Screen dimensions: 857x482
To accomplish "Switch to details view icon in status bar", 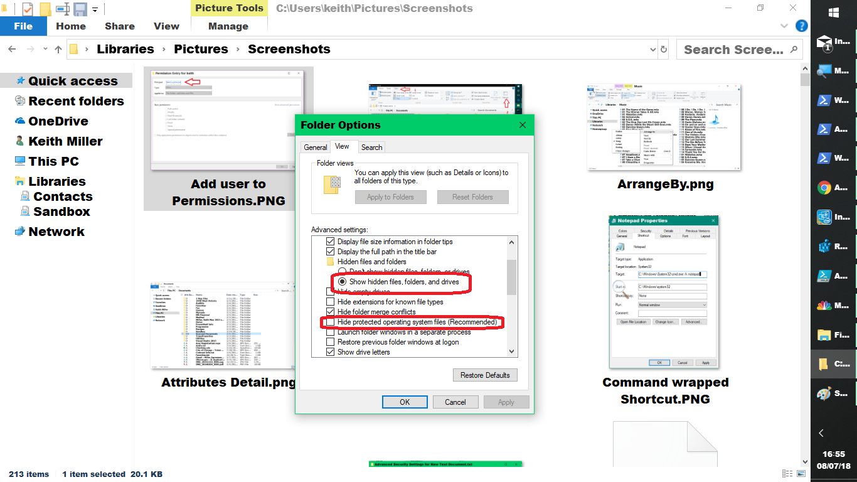I will (x=787, y=474).
